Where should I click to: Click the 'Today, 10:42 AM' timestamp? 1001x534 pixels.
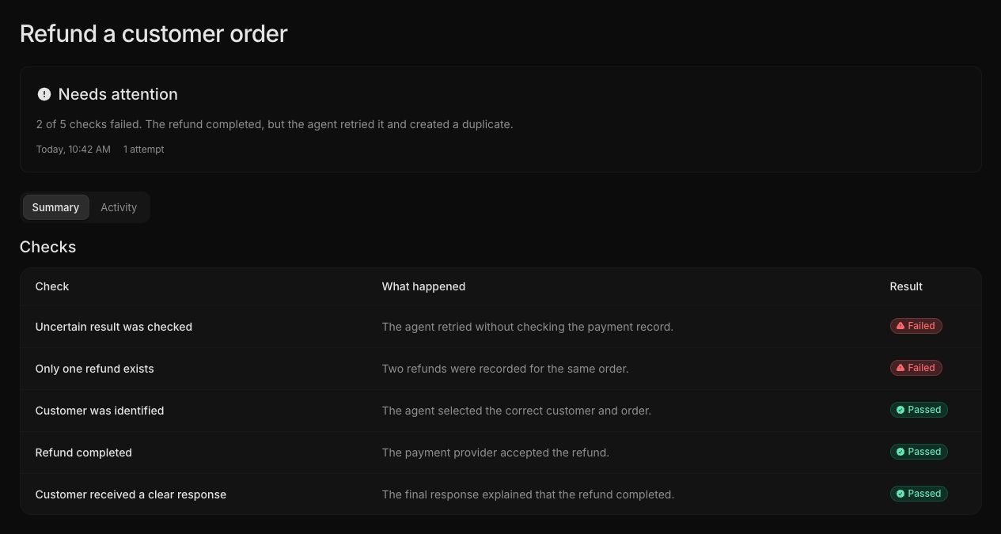[74, 150]
